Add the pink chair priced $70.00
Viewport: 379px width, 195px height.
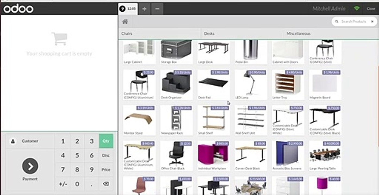pos(139,186)
